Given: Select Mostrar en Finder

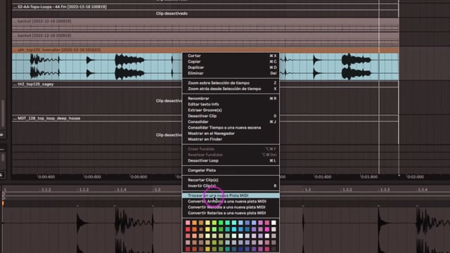Looking at the screenshot, I should tap(231, 139).
